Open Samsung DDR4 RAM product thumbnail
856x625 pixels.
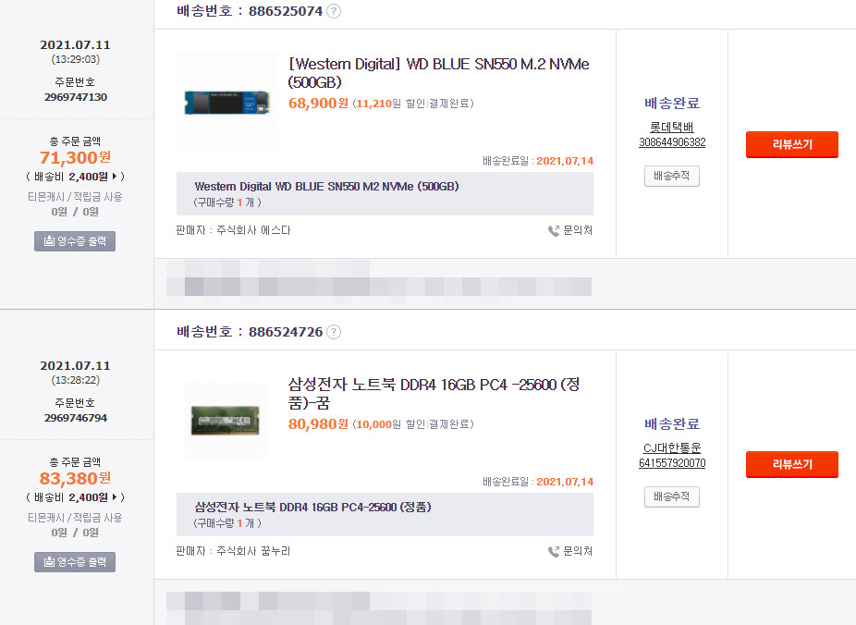[226, 421]
